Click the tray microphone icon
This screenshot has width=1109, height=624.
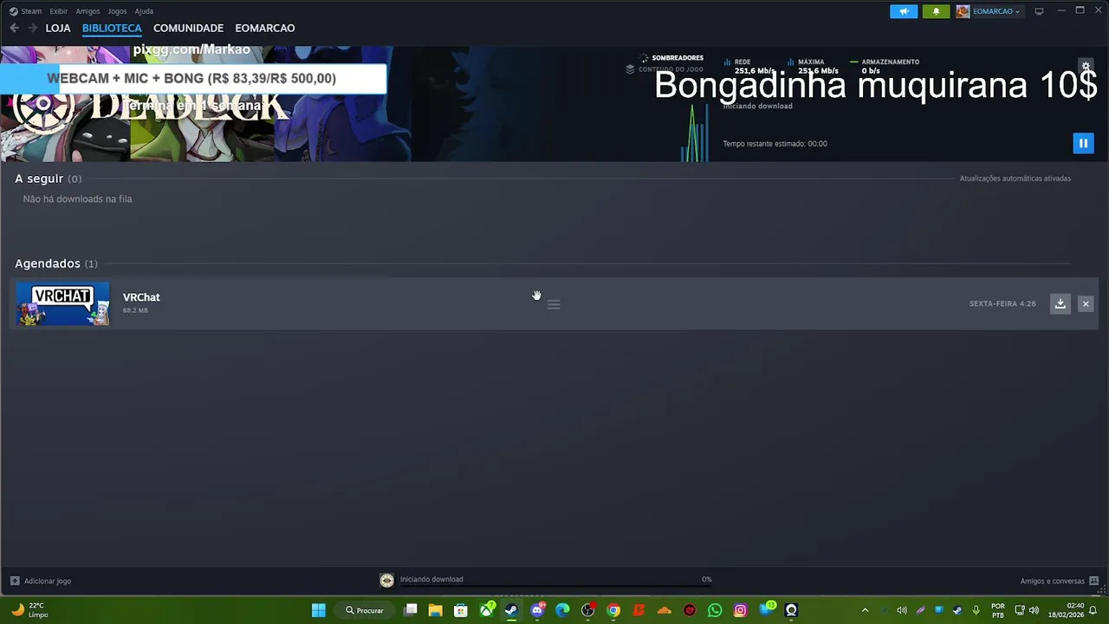[976, 610]
